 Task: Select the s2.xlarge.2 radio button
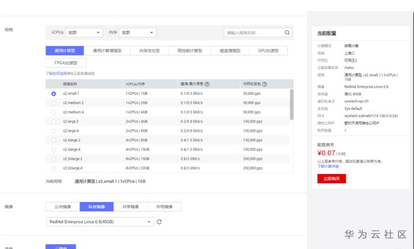54,141
